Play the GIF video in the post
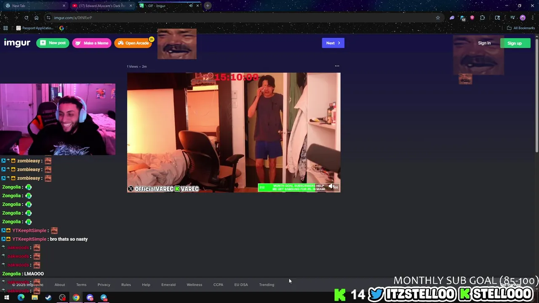 point(234,133)
